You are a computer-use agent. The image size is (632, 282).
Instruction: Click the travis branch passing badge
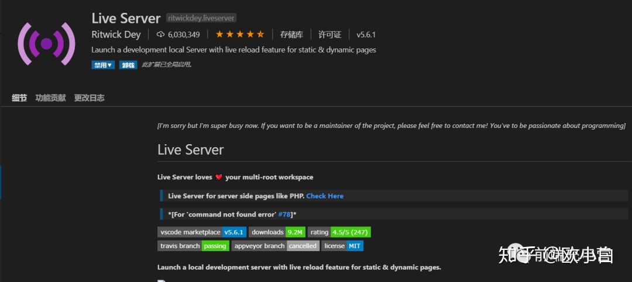194,246
